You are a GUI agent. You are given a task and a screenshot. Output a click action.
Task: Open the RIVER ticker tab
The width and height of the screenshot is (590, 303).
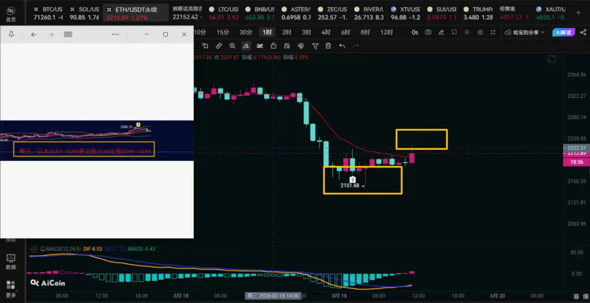click(369, 13)
